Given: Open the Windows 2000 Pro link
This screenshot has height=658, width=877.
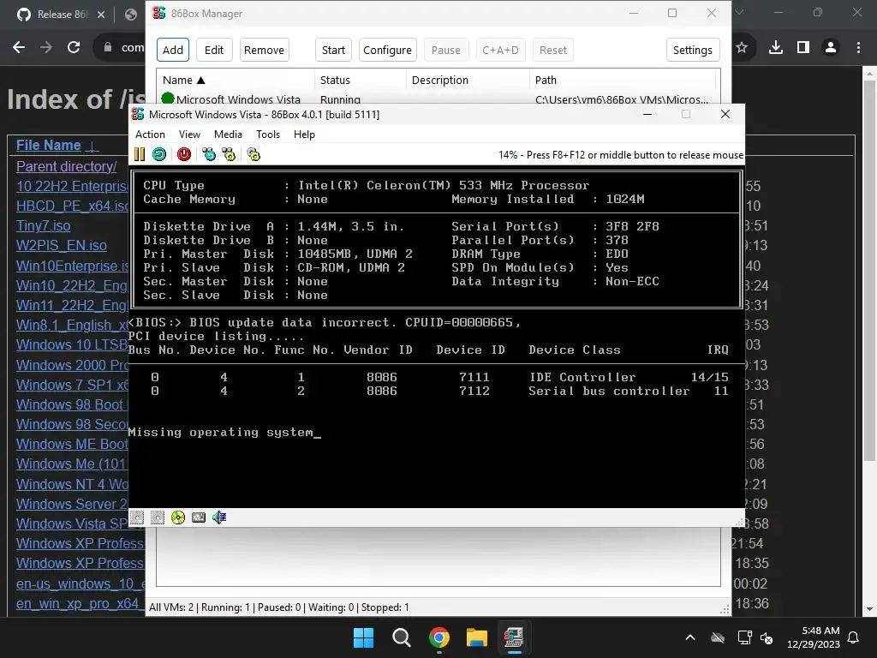Looking at the screenshot, I should (x=72, y=365).
